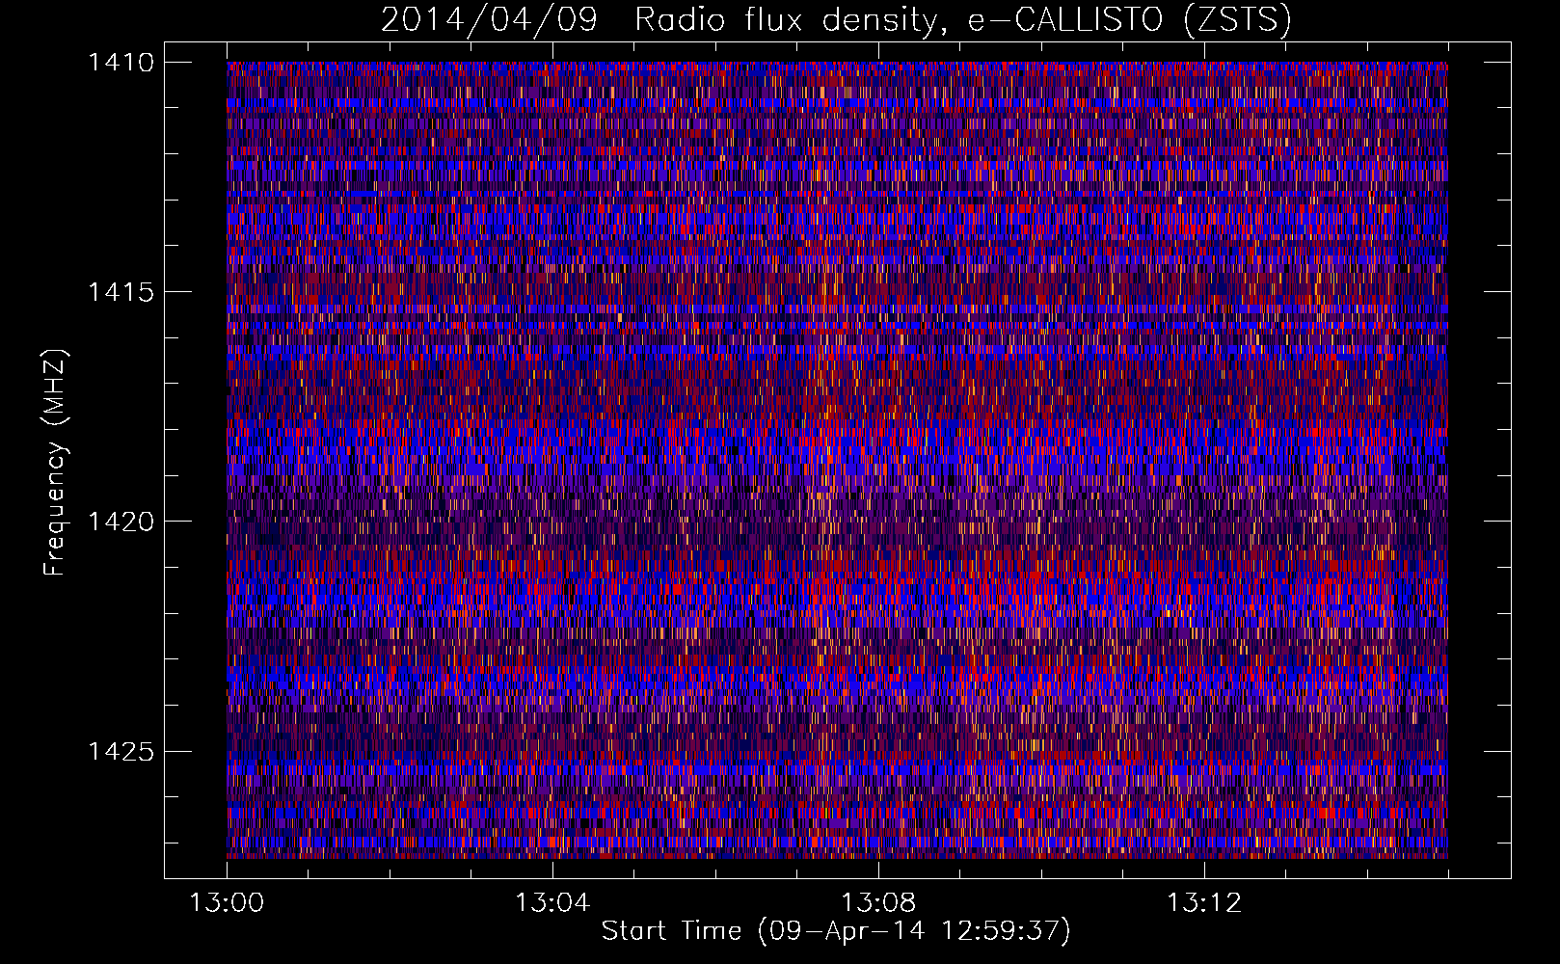
Task: Click the 13:04 time tick label
Action: [x=552, y=903]
